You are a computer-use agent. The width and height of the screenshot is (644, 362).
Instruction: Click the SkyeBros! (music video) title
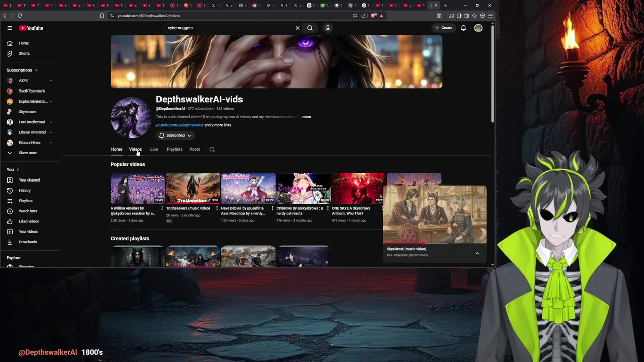pos(407,249)
